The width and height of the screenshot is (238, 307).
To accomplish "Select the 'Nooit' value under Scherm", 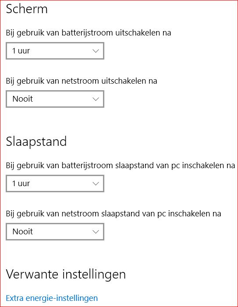I will click(22, 99).
